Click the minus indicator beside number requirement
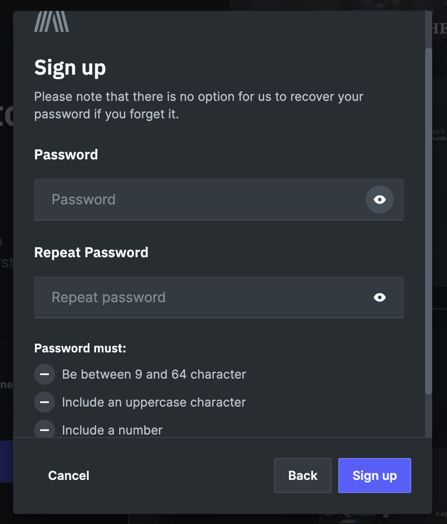447x524 pixels. [x=44, y=429]
